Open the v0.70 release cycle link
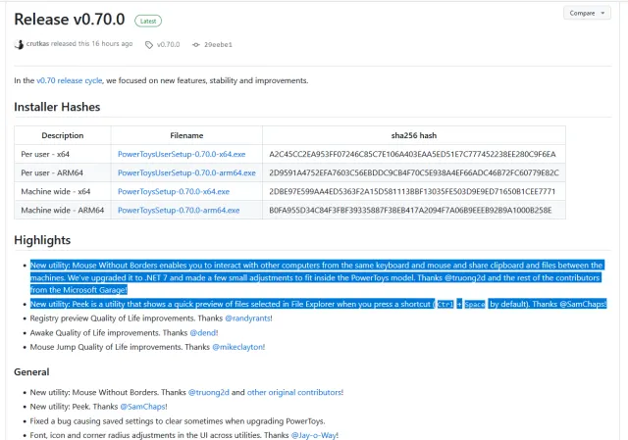 (x=70, y=80)
